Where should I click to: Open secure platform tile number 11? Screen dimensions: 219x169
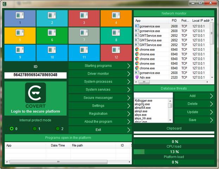pos(84,53)
